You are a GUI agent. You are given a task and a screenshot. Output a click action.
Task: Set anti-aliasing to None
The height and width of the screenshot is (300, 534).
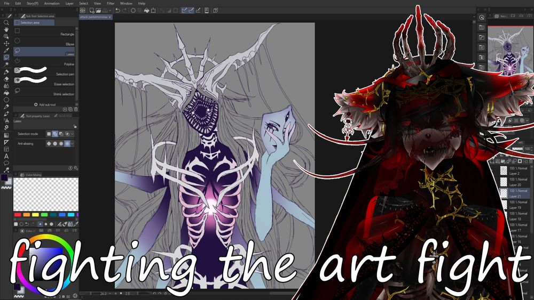pos(49,144)
